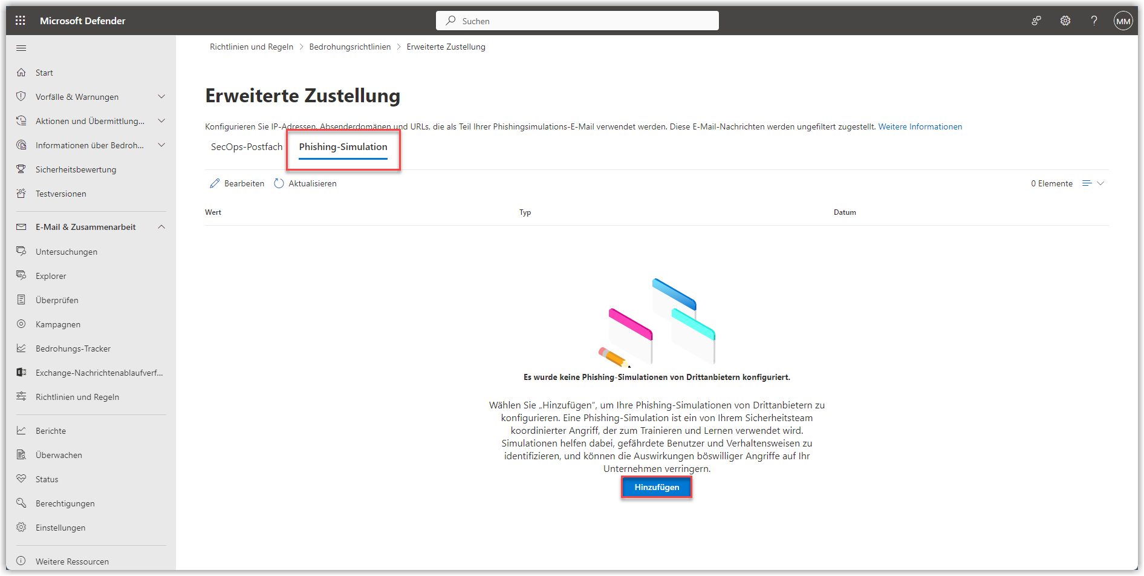Click the Kampagnen target icon
This screenshot has height=576, width=1144.
click(21, 324)
